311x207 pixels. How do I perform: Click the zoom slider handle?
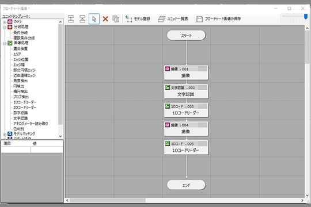306,17
